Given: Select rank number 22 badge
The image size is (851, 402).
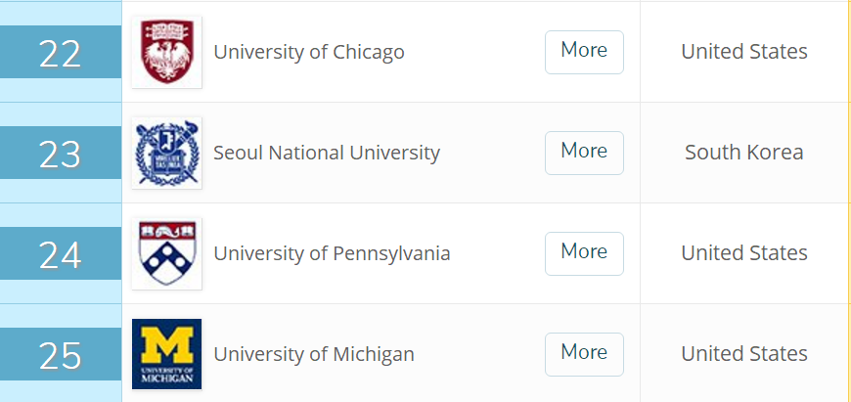Looking at the screenshot, I should [x=61, y=52].
